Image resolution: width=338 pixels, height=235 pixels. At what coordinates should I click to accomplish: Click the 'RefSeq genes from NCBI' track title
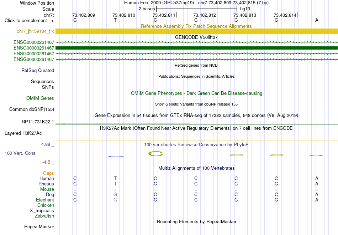(x=196, y=65)
